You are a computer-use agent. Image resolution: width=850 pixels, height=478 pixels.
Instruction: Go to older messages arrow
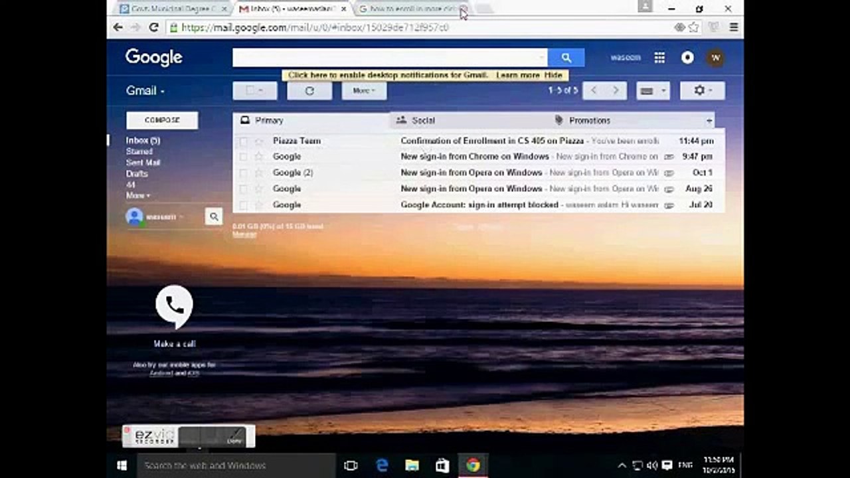616,91
